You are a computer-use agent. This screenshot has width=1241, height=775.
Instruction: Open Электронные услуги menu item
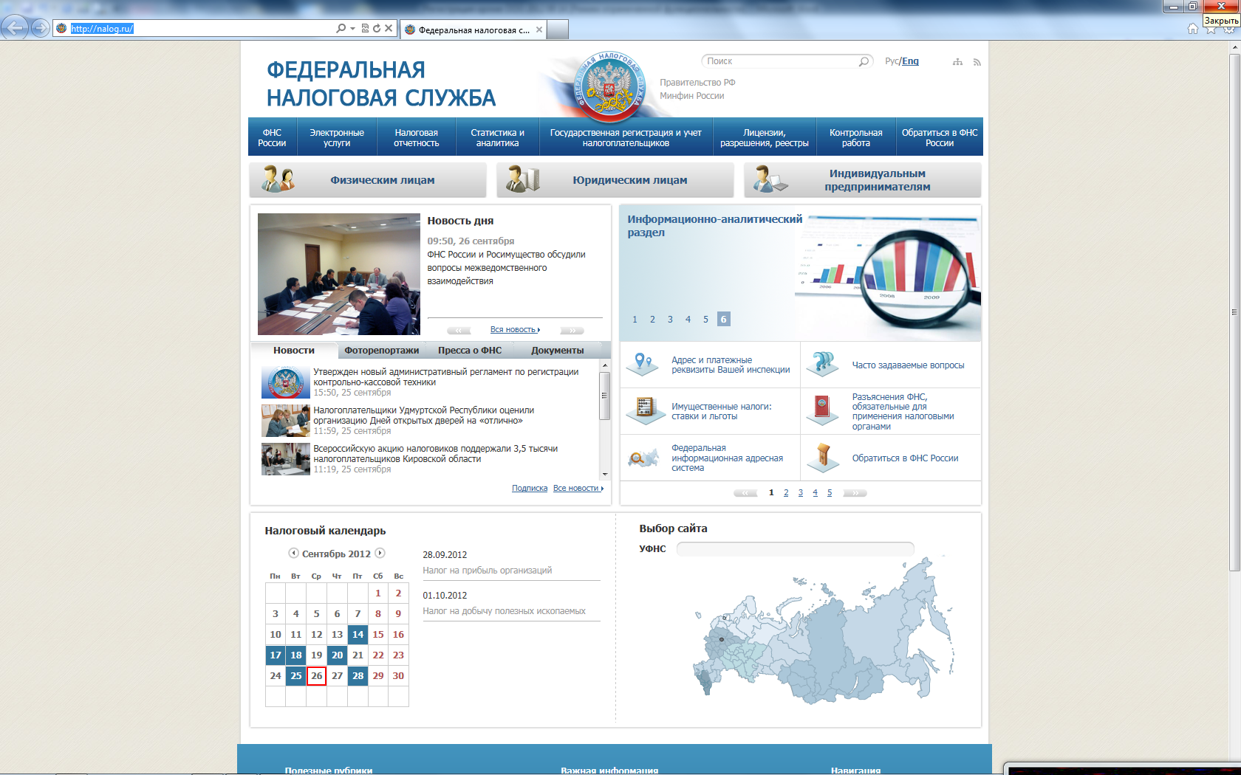click(337, 138)
